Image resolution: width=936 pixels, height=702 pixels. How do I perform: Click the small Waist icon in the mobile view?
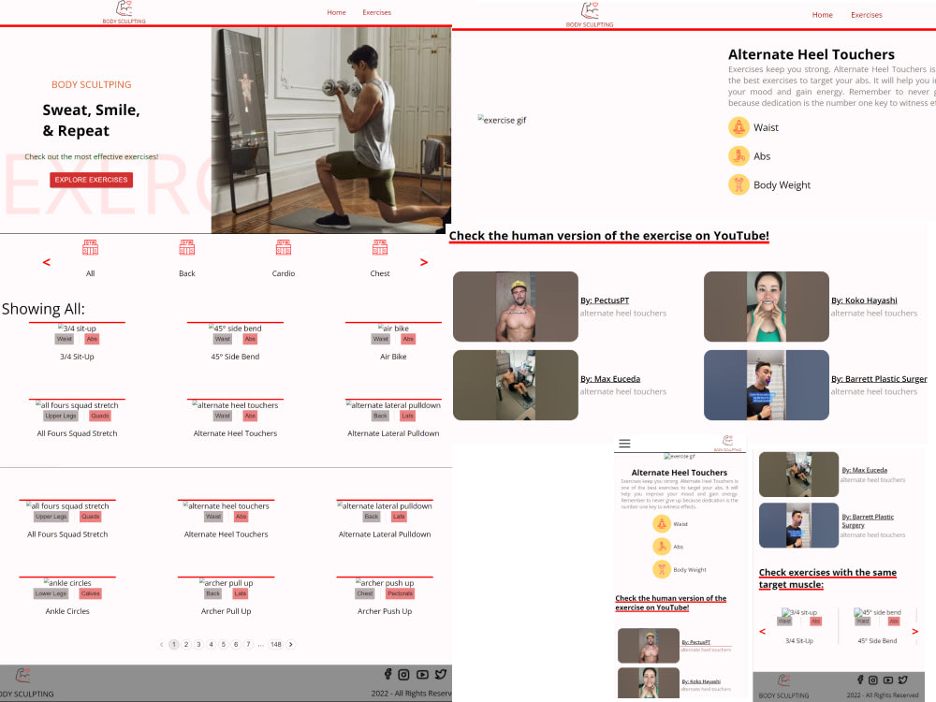(x=662, y=523)
